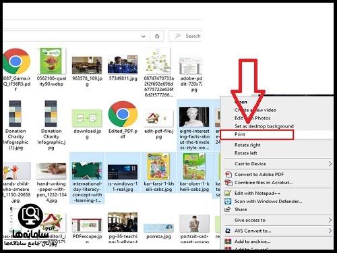Select international-day-literacy-concept thumbnail
Image resolution: width=337 pixels, height=253 pixels.
[87, 171]
